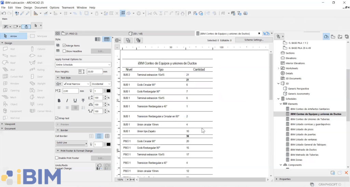This screenshot has width=350, height=187.
Task: Select the Arrow tool in toolbox
Action: 13,36
